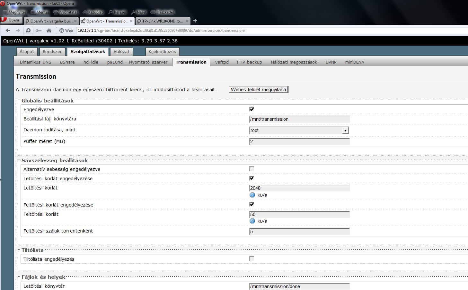Open the password key icon in toolbar
This screenshot has height=290, width=468.
39,31
